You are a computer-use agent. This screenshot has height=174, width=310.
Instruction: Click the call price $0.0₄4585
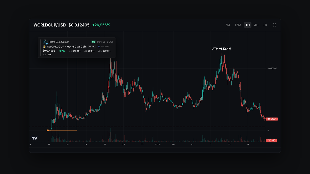(49, 51)
